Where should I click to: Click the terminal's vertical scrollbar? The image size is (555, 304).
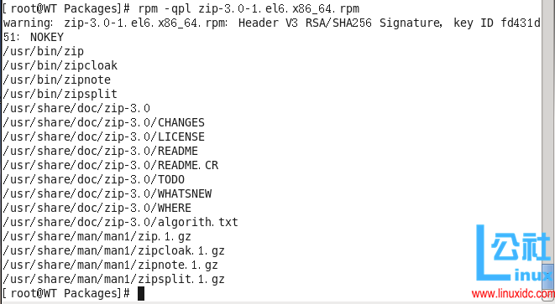tap(548, 150)
